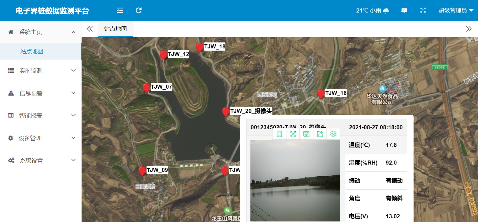Image resolution: width=478 pixels, height=222 pixels.
Task: Expand the 信息预警 menu
Action: [x=41, y=93]
